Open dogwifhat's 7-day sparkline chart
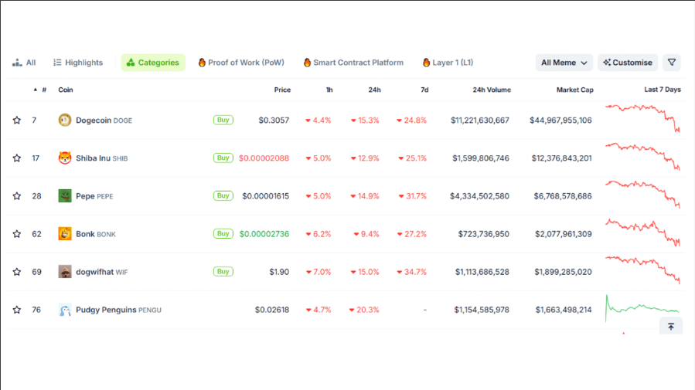 [642, 270]
